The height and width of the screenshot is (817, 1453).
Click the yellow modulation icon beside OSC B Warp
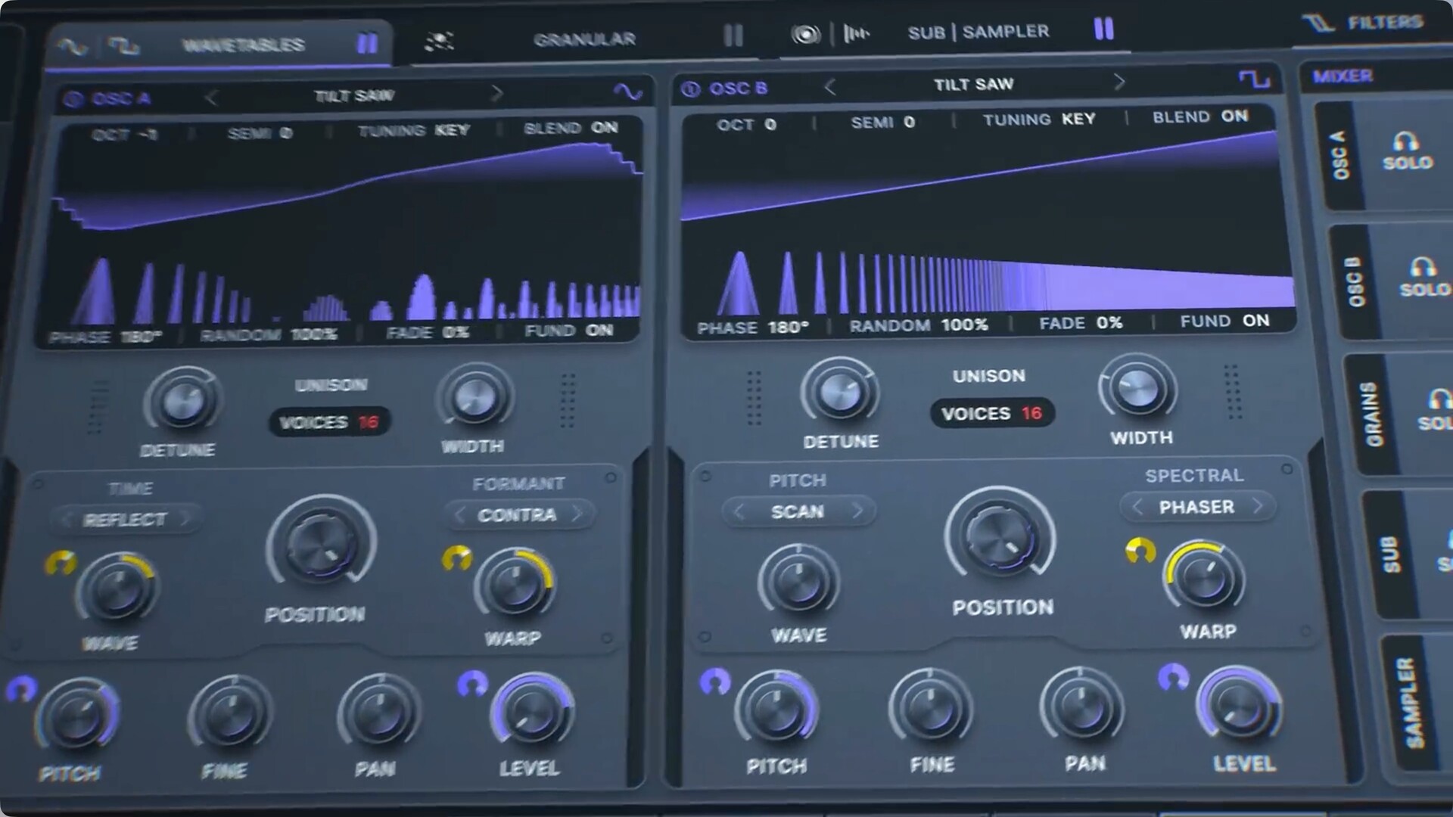[1140, 551]
